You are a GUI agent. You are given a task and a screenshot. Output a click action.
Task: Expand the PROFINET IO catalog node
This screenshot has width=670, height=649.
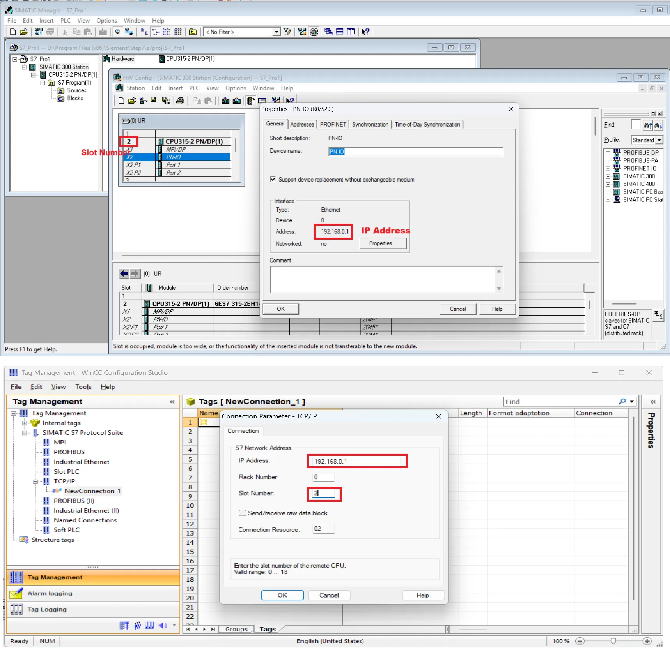coord(608,169)
